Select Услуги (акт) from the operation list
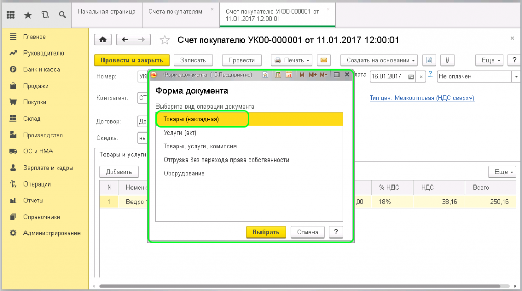The width and height of the screenshot is (522, 291). (180, 133)
